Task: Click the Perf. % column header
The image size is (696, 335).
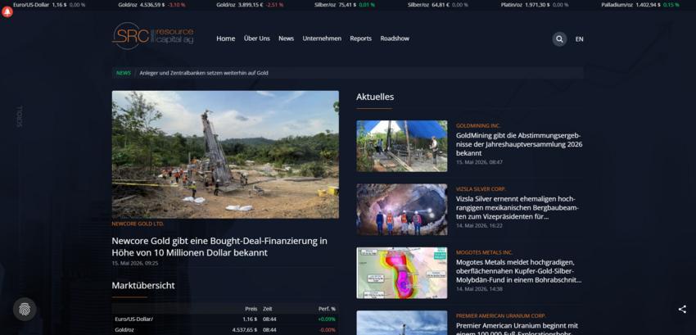Action: (328, 309)
